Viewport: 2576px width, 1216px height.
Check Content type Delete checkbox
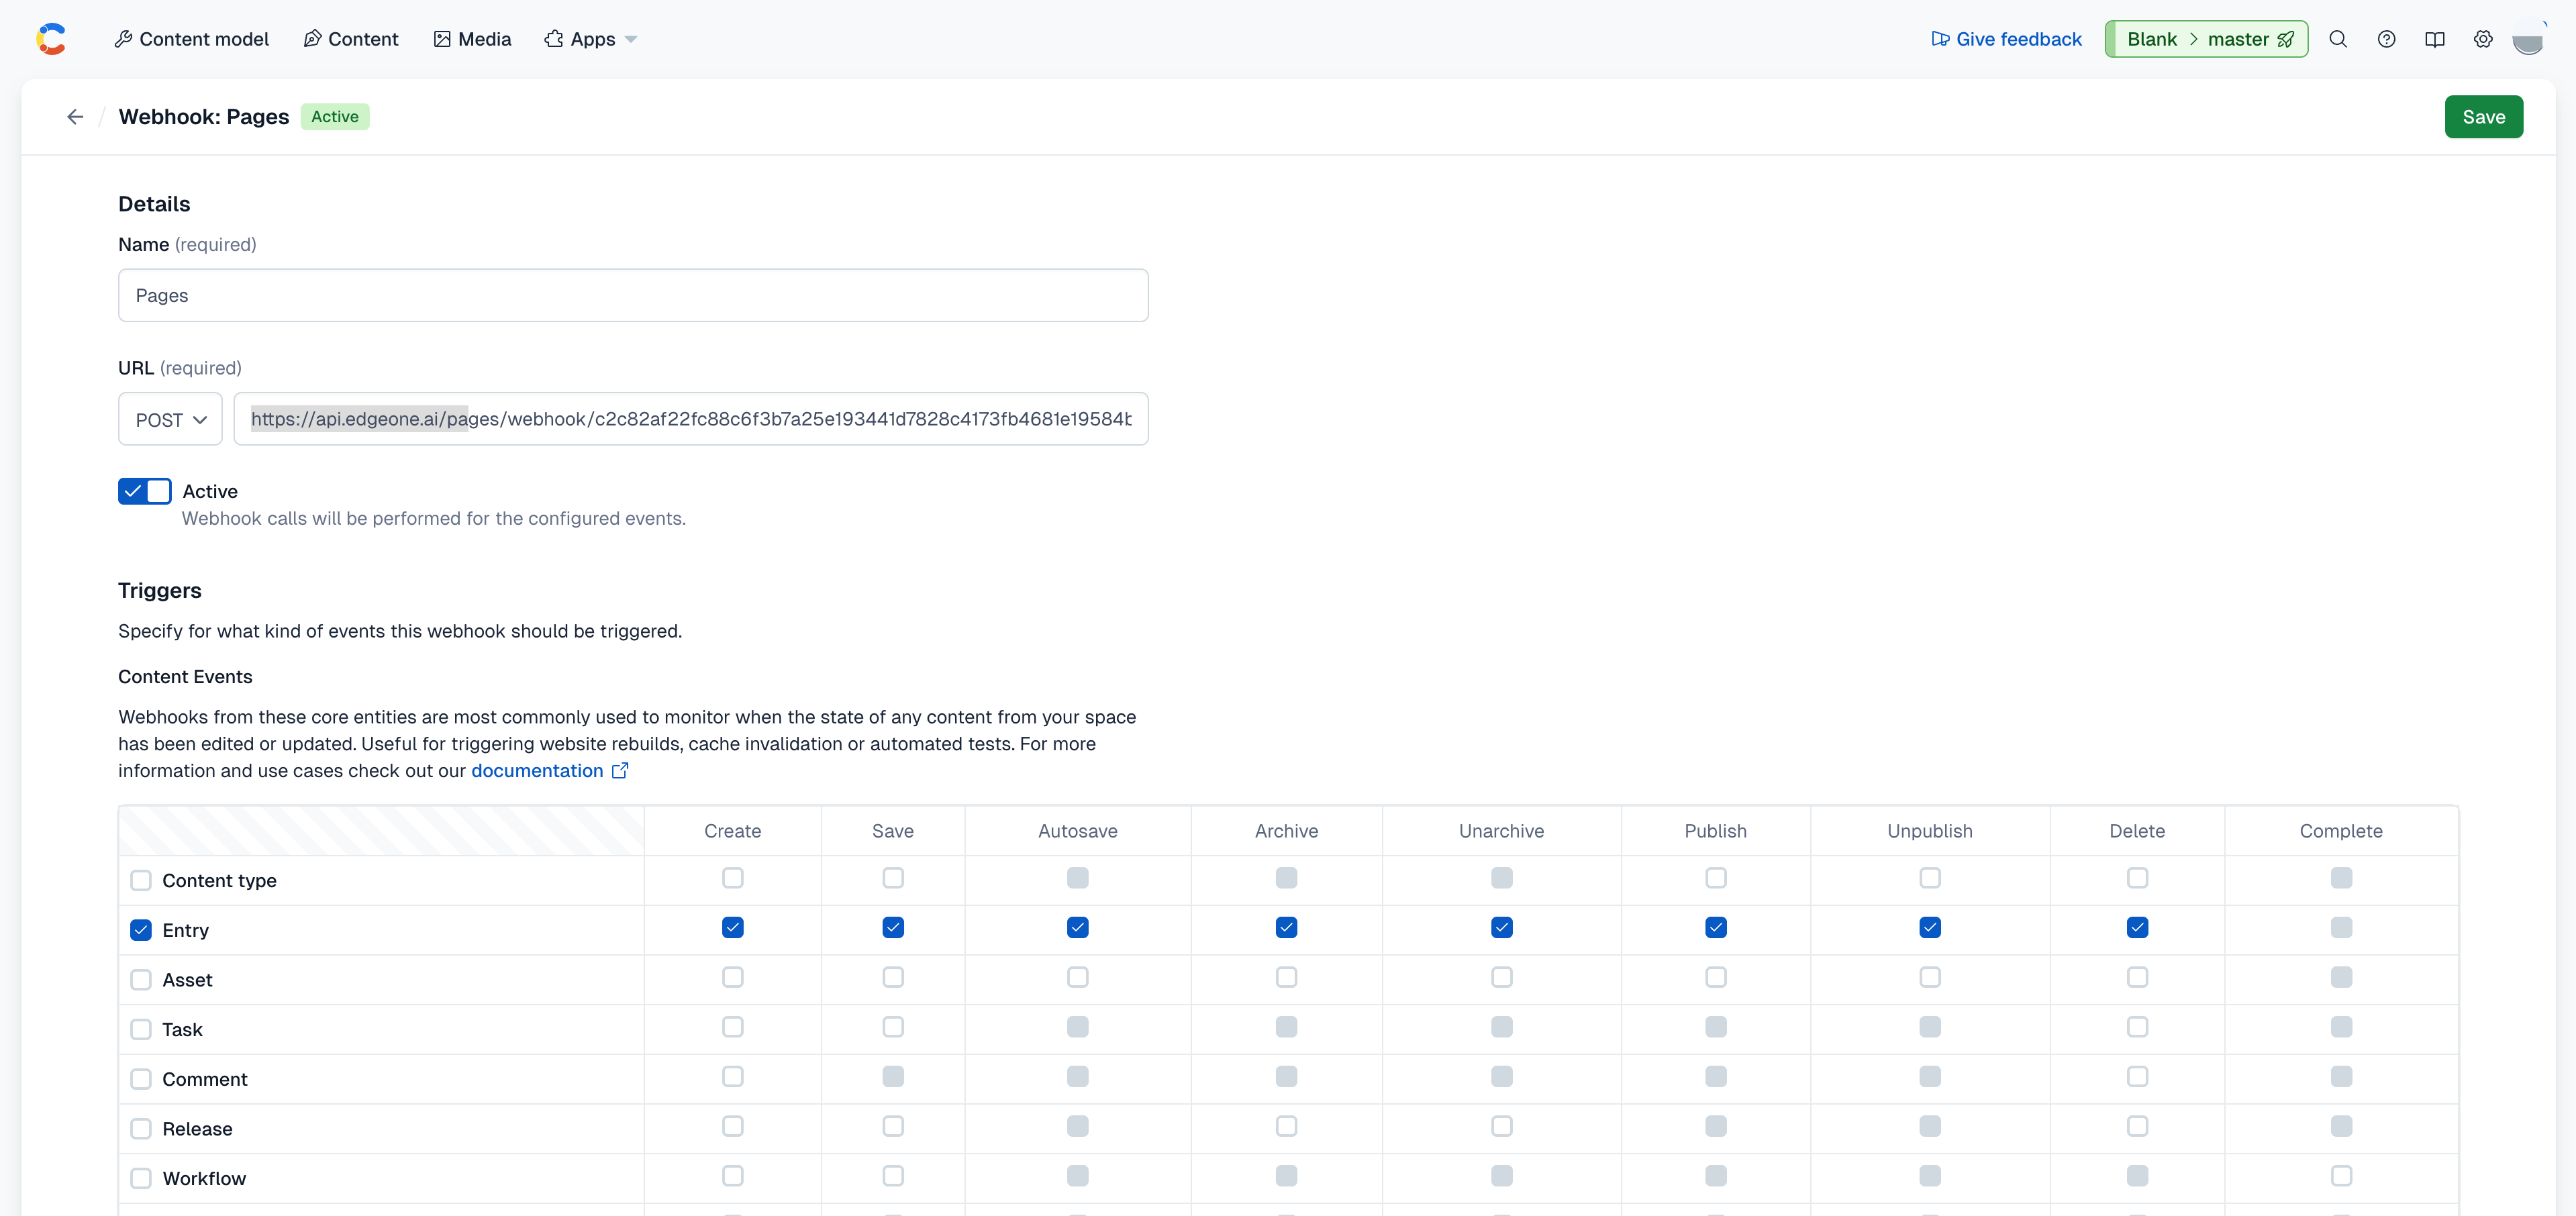point(2137,877)
